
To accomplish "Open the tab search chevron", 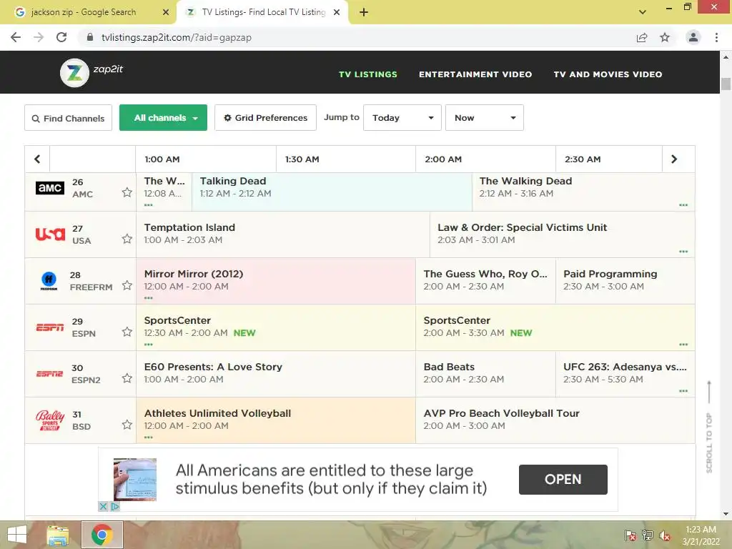I will click(643, 12).
